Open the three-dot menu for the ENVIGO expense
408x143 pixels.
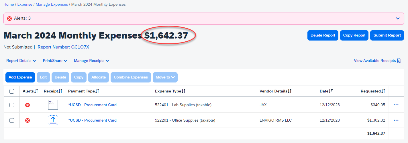(396, 120)
